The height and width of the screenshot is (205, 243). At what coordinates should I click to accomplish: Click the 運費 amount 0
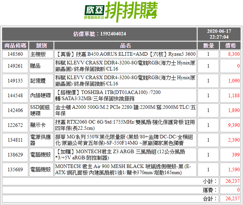(238, 190)
